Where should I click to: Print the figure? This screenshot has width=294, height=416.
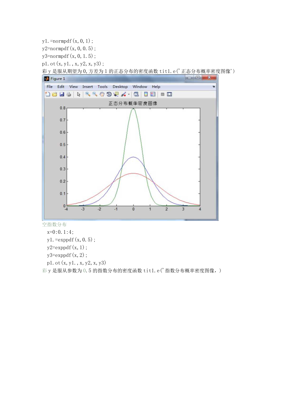pos(68,94)
